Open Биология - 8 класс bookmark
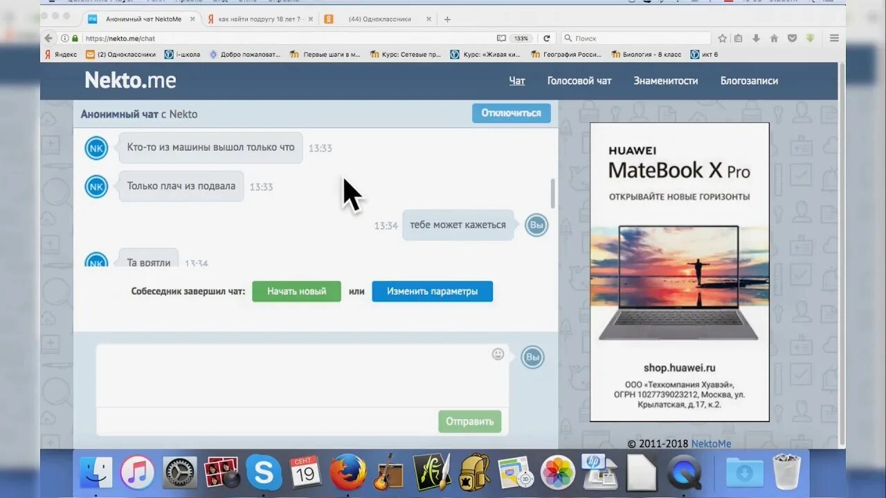The width and height of the screenshot is (886, 498). click(646, 54)
